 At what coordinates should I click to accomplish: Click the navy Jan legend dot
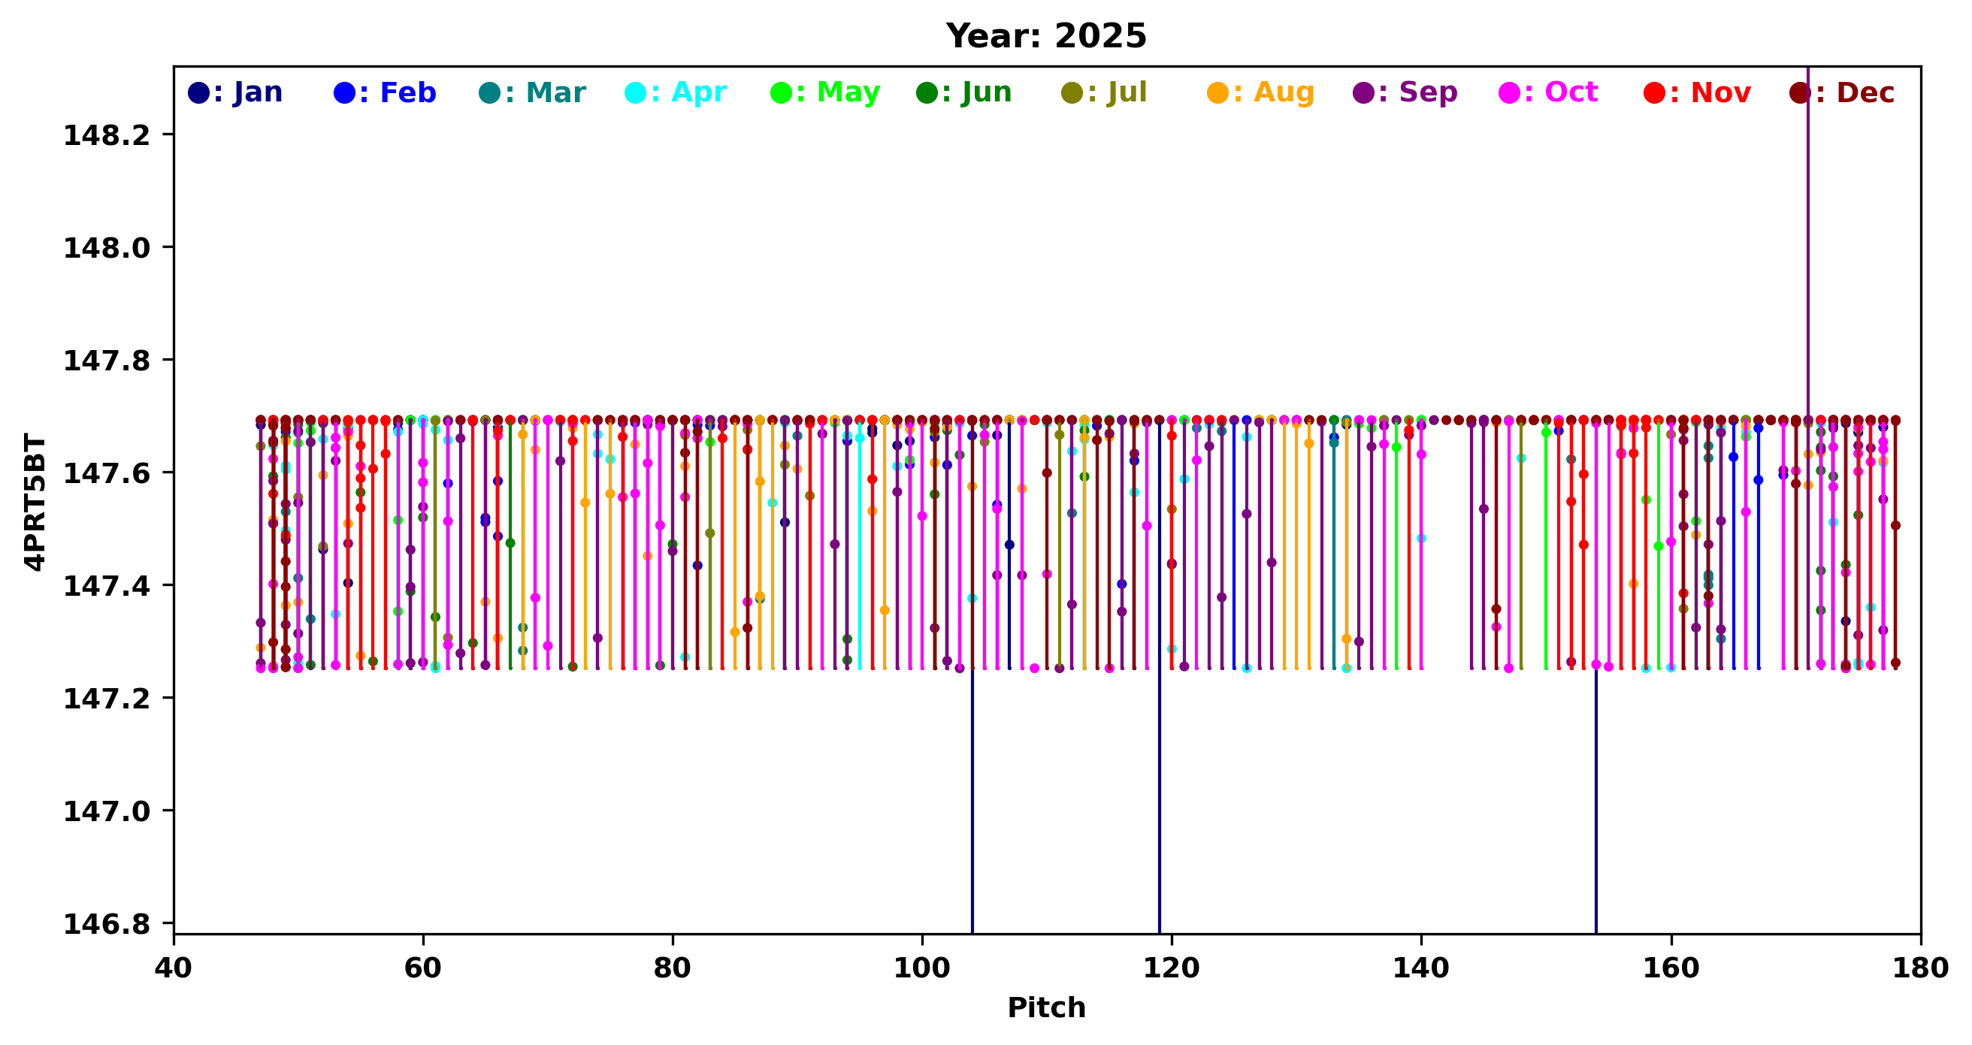[198, 93]
